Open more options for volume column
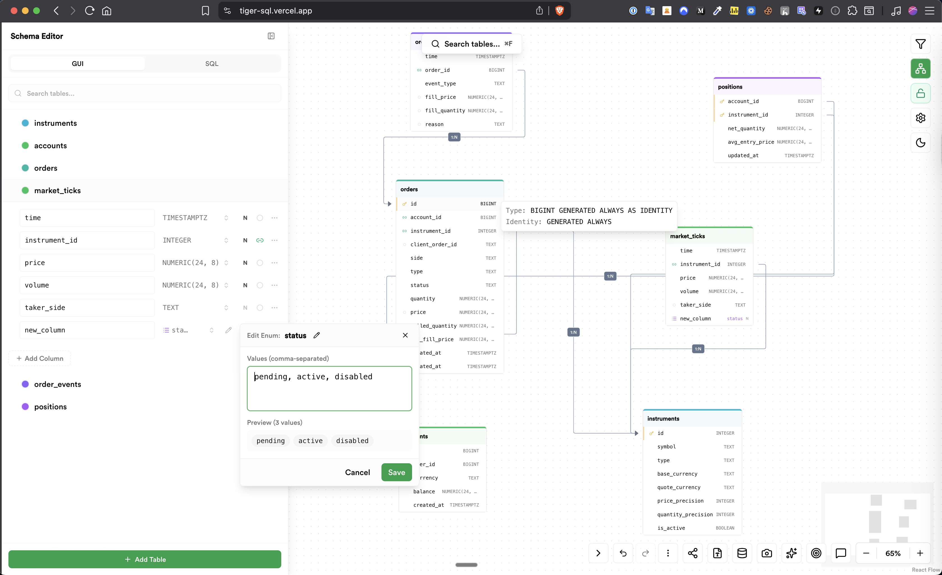This screenshot has height=575, width=942. coord(275,285)
